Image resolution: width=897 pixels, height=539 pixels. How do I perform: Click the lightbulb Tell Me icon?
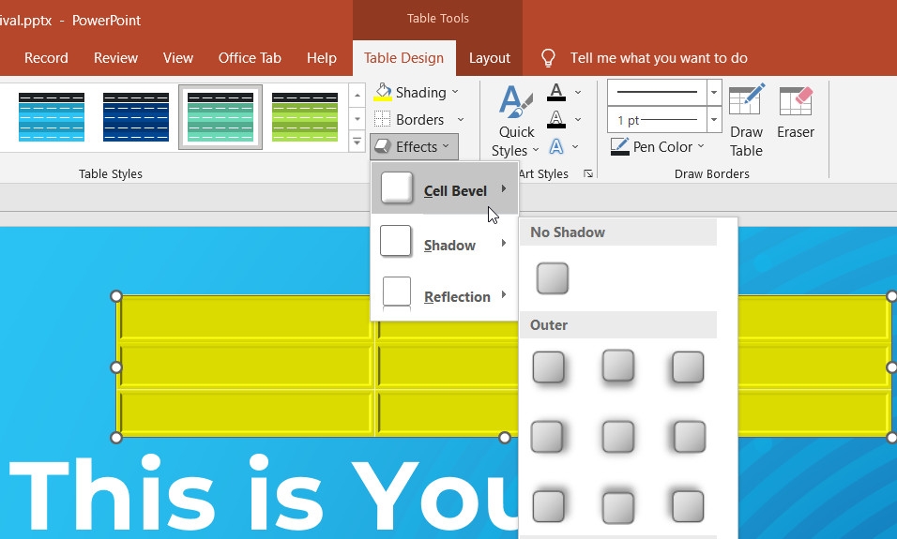tap(548, 58)
